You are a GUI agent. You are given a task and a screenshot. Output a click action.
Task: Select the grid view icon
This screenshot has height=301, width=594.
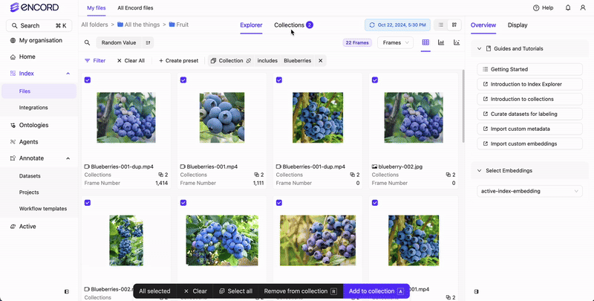pos(425,42)
